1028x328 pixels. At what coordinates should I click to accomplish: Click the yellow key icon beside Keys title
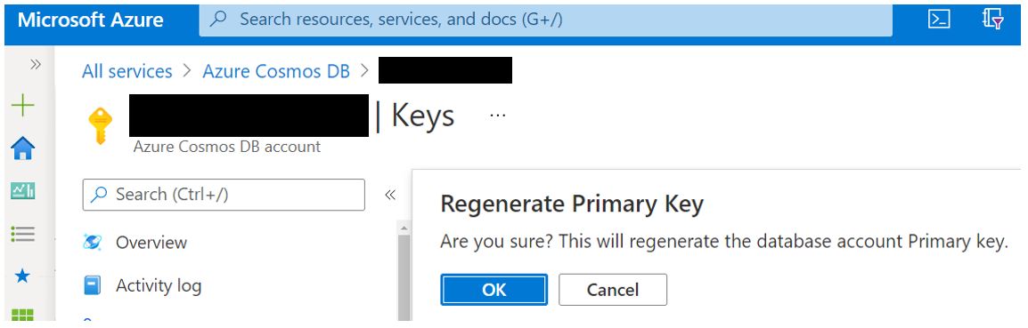point(101,125)
